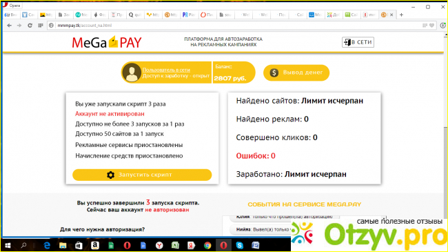Click 'Аккаунт не активирован' red text
Screen dimensions: 448x252
point(110,114)
